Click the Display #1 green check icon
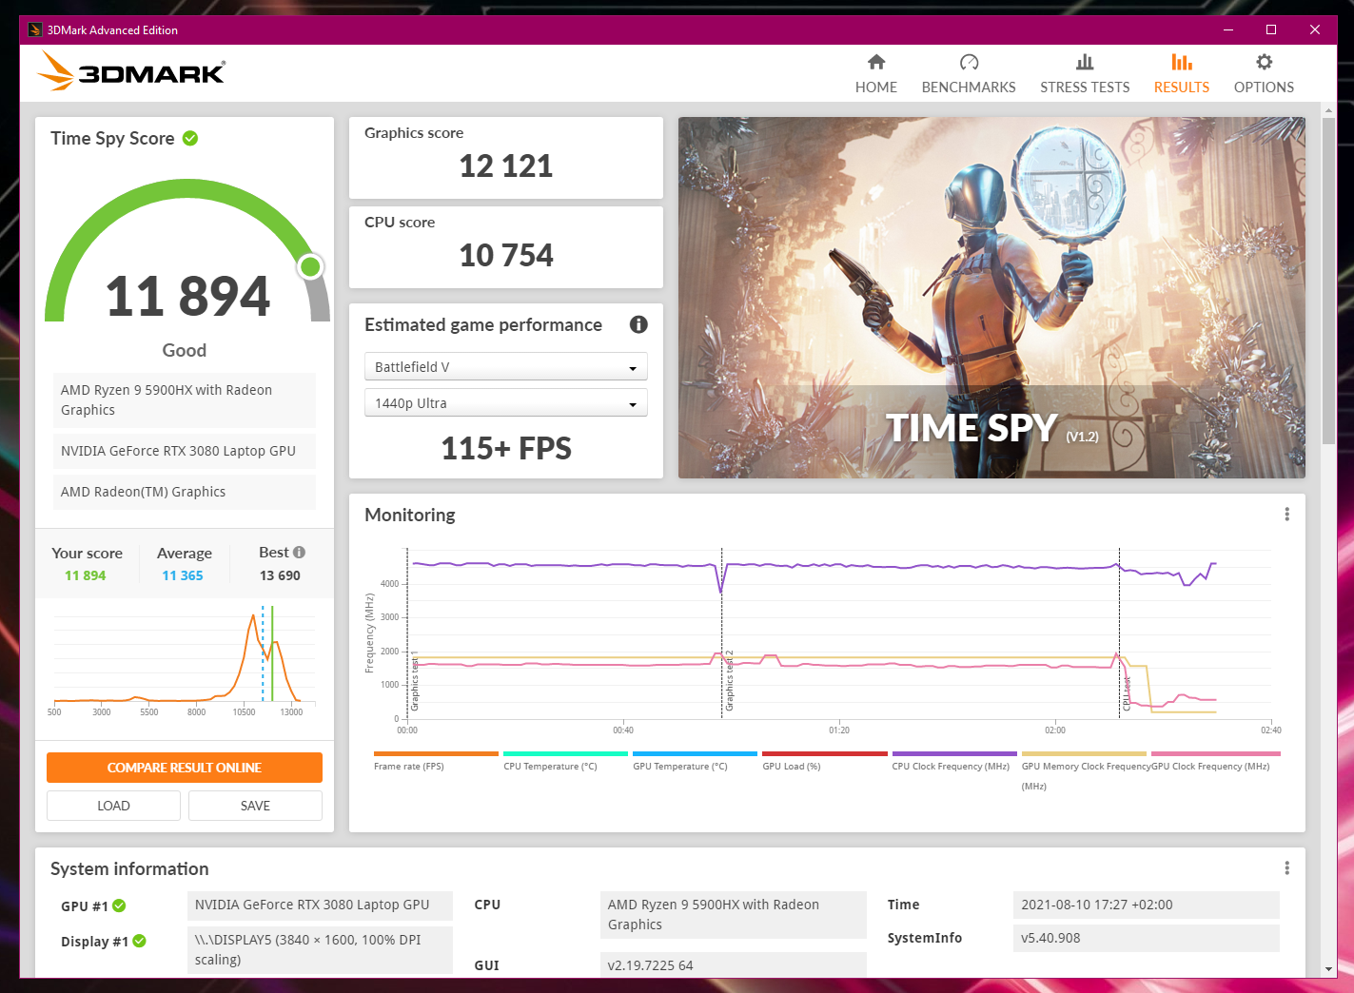 tap(139, 941)
